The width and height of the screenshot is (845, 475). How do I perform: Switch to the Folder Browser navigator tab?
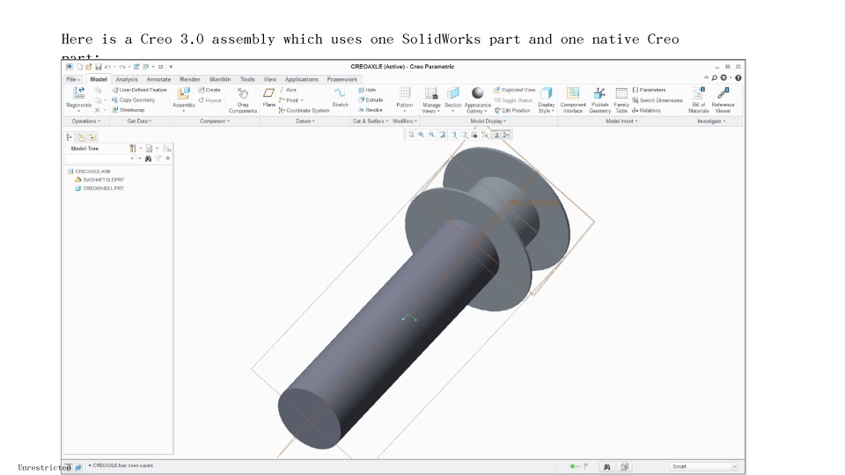point(80,137)
